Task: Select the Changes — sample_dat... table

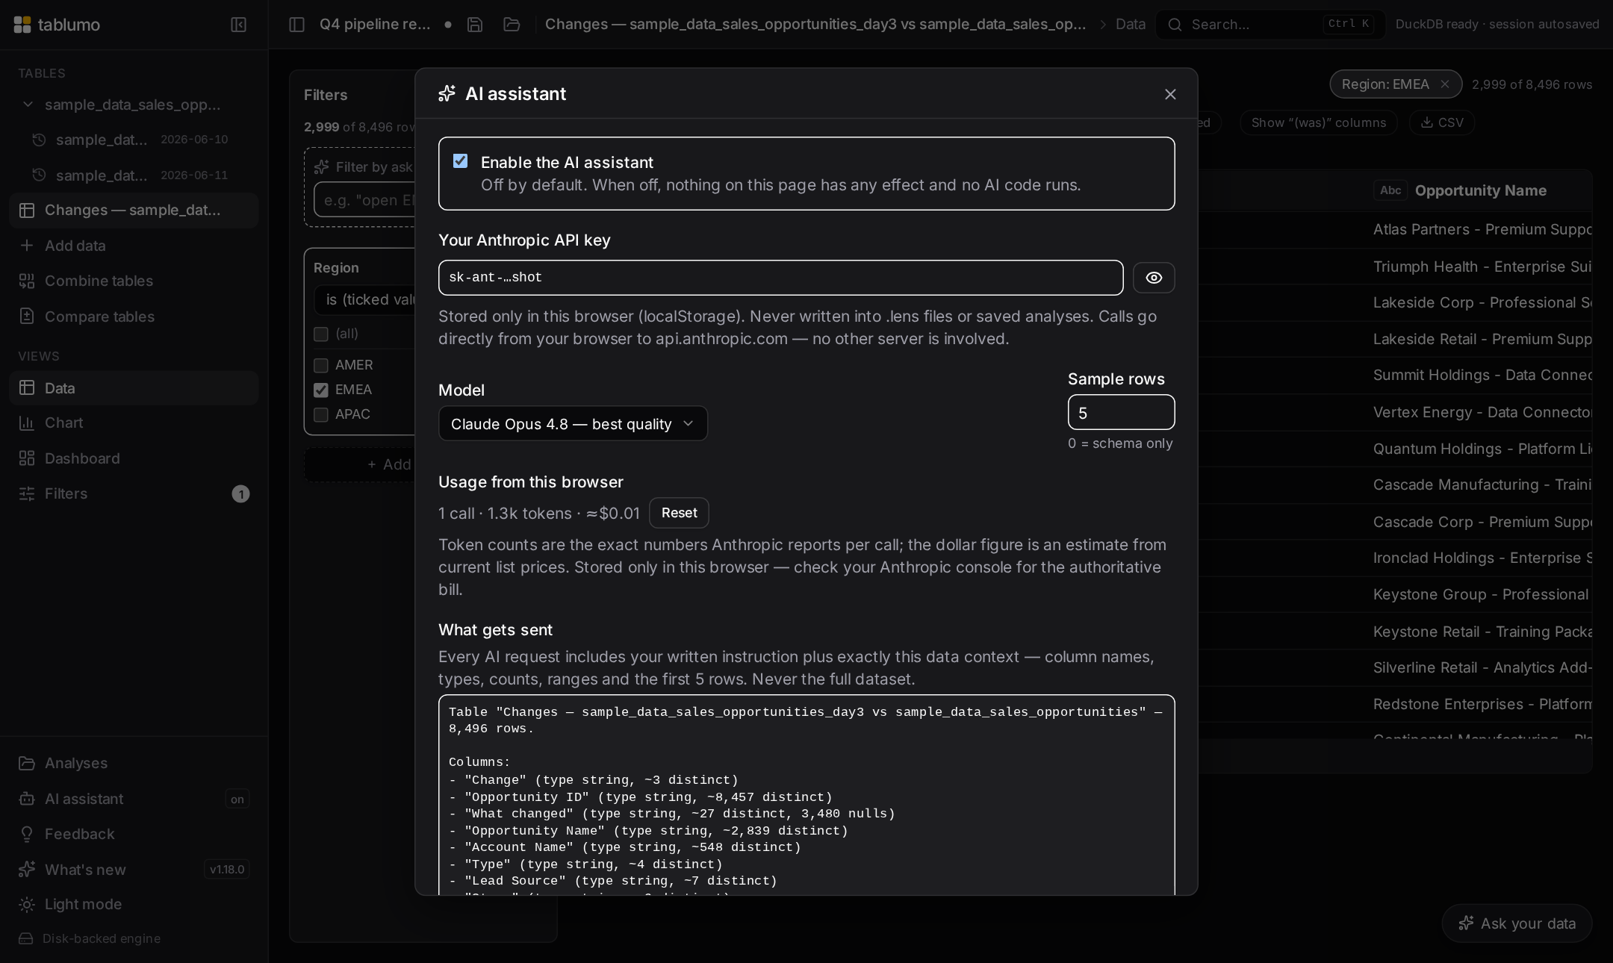Action: (134, 211)
